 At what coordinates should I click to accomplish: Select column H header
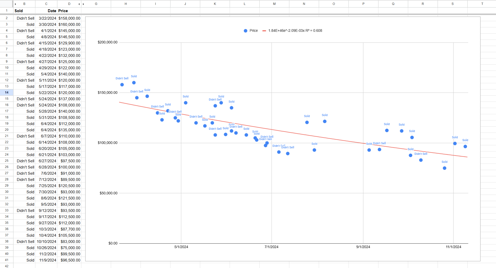coord(126,4)
